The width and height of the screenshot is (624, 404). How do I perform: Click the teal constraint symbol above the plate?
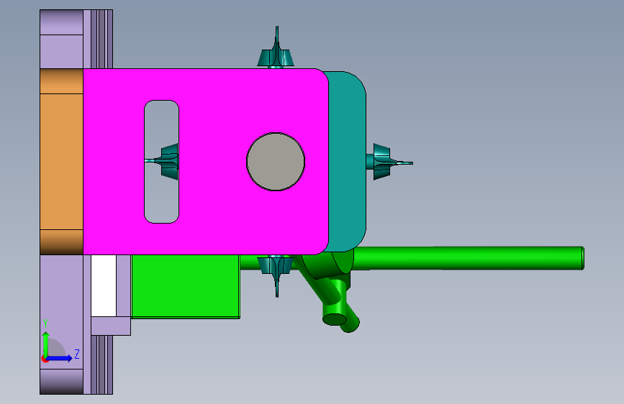coord(276,48)
